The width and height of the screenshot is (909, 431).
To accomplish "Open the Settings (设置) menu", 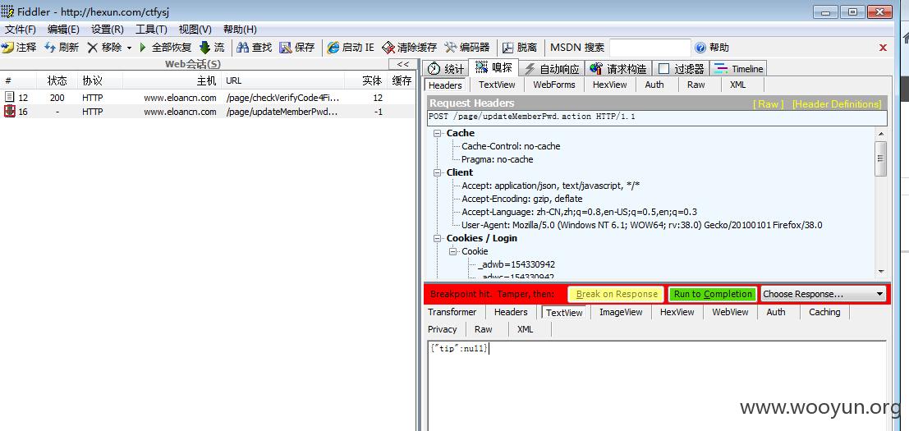I will pyautogui.click(x=108, y=30).
